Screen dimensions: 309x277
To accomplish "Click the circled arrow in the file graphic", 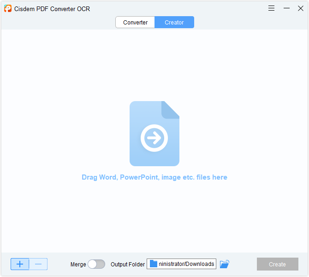I will point(154,138).
